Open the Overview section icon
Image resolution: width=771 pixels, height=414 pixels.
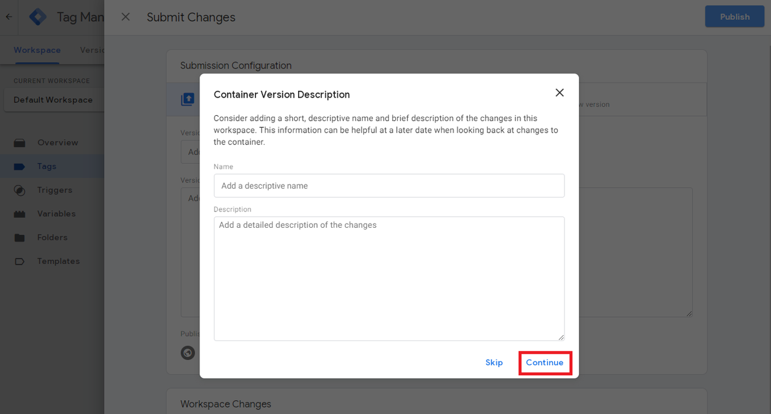tap(19, 143)
